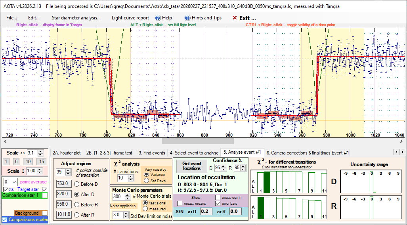Set horizontal scale preset to 15
Viewport: 407px width, 225px height.
coord(41,162)
